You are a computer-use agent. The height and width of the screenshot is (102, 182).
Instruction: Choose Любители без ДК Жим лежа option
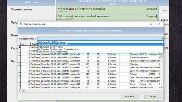coord(100,42)
